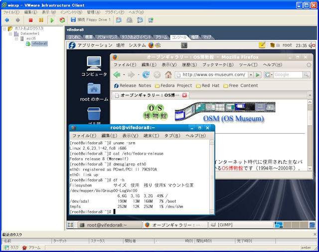Collapse the ホストおよびクラスタ tree node
The height and width of the screenshot is (252, 319).
pos(4,29)
